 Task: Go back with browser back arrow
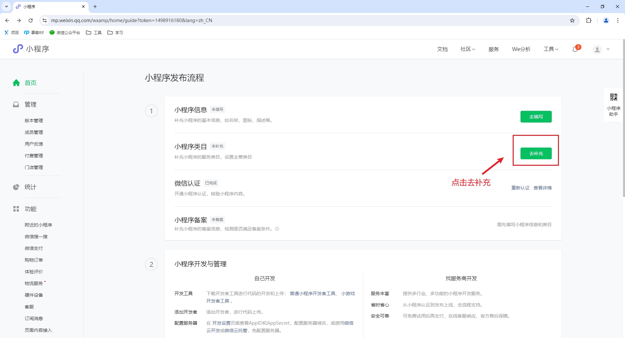[7, 20]
